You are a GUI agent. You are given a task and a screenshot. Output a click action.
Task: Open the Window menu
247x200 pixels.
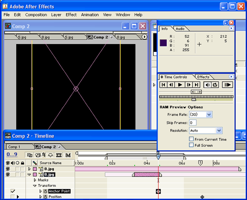click(x=123, y=15)
